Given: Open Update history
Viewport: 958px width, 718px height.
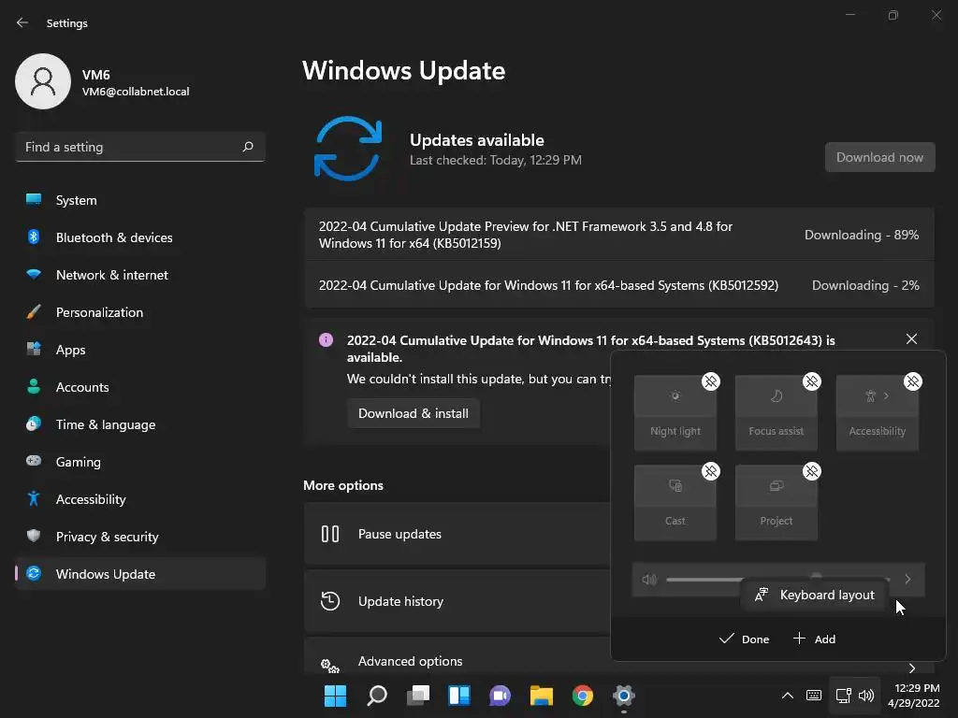Looking at the screenshot, I should (457, 601).
